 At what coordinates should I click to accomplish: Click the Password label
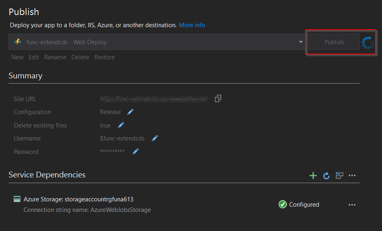click(26, 152)
